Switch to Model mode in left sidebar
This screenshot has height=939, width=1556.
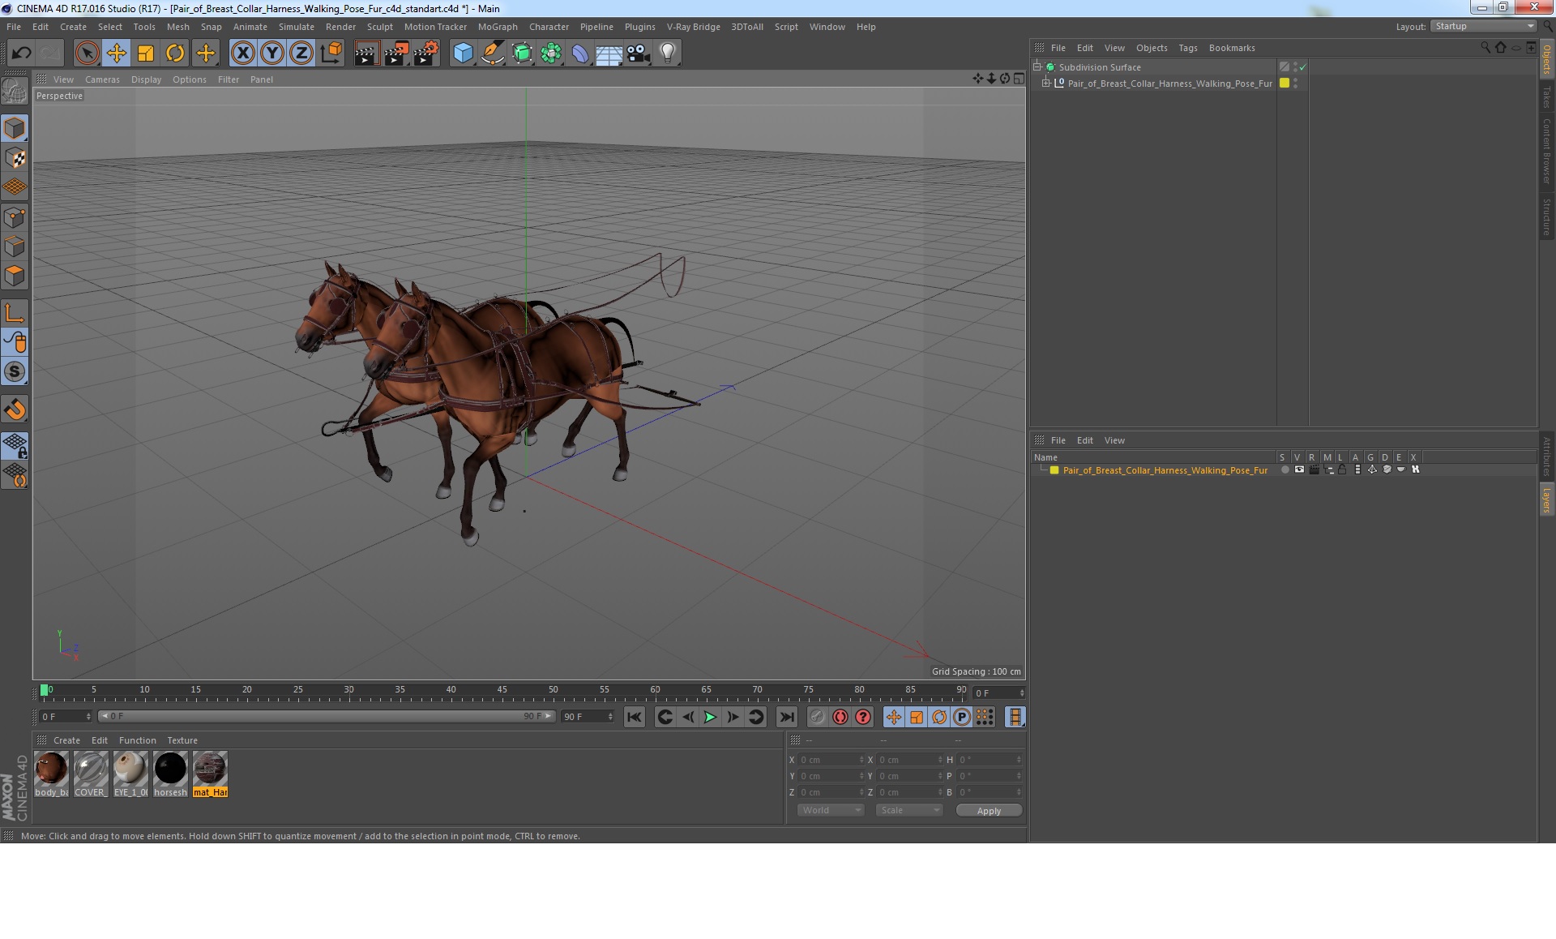coord(15,128)
